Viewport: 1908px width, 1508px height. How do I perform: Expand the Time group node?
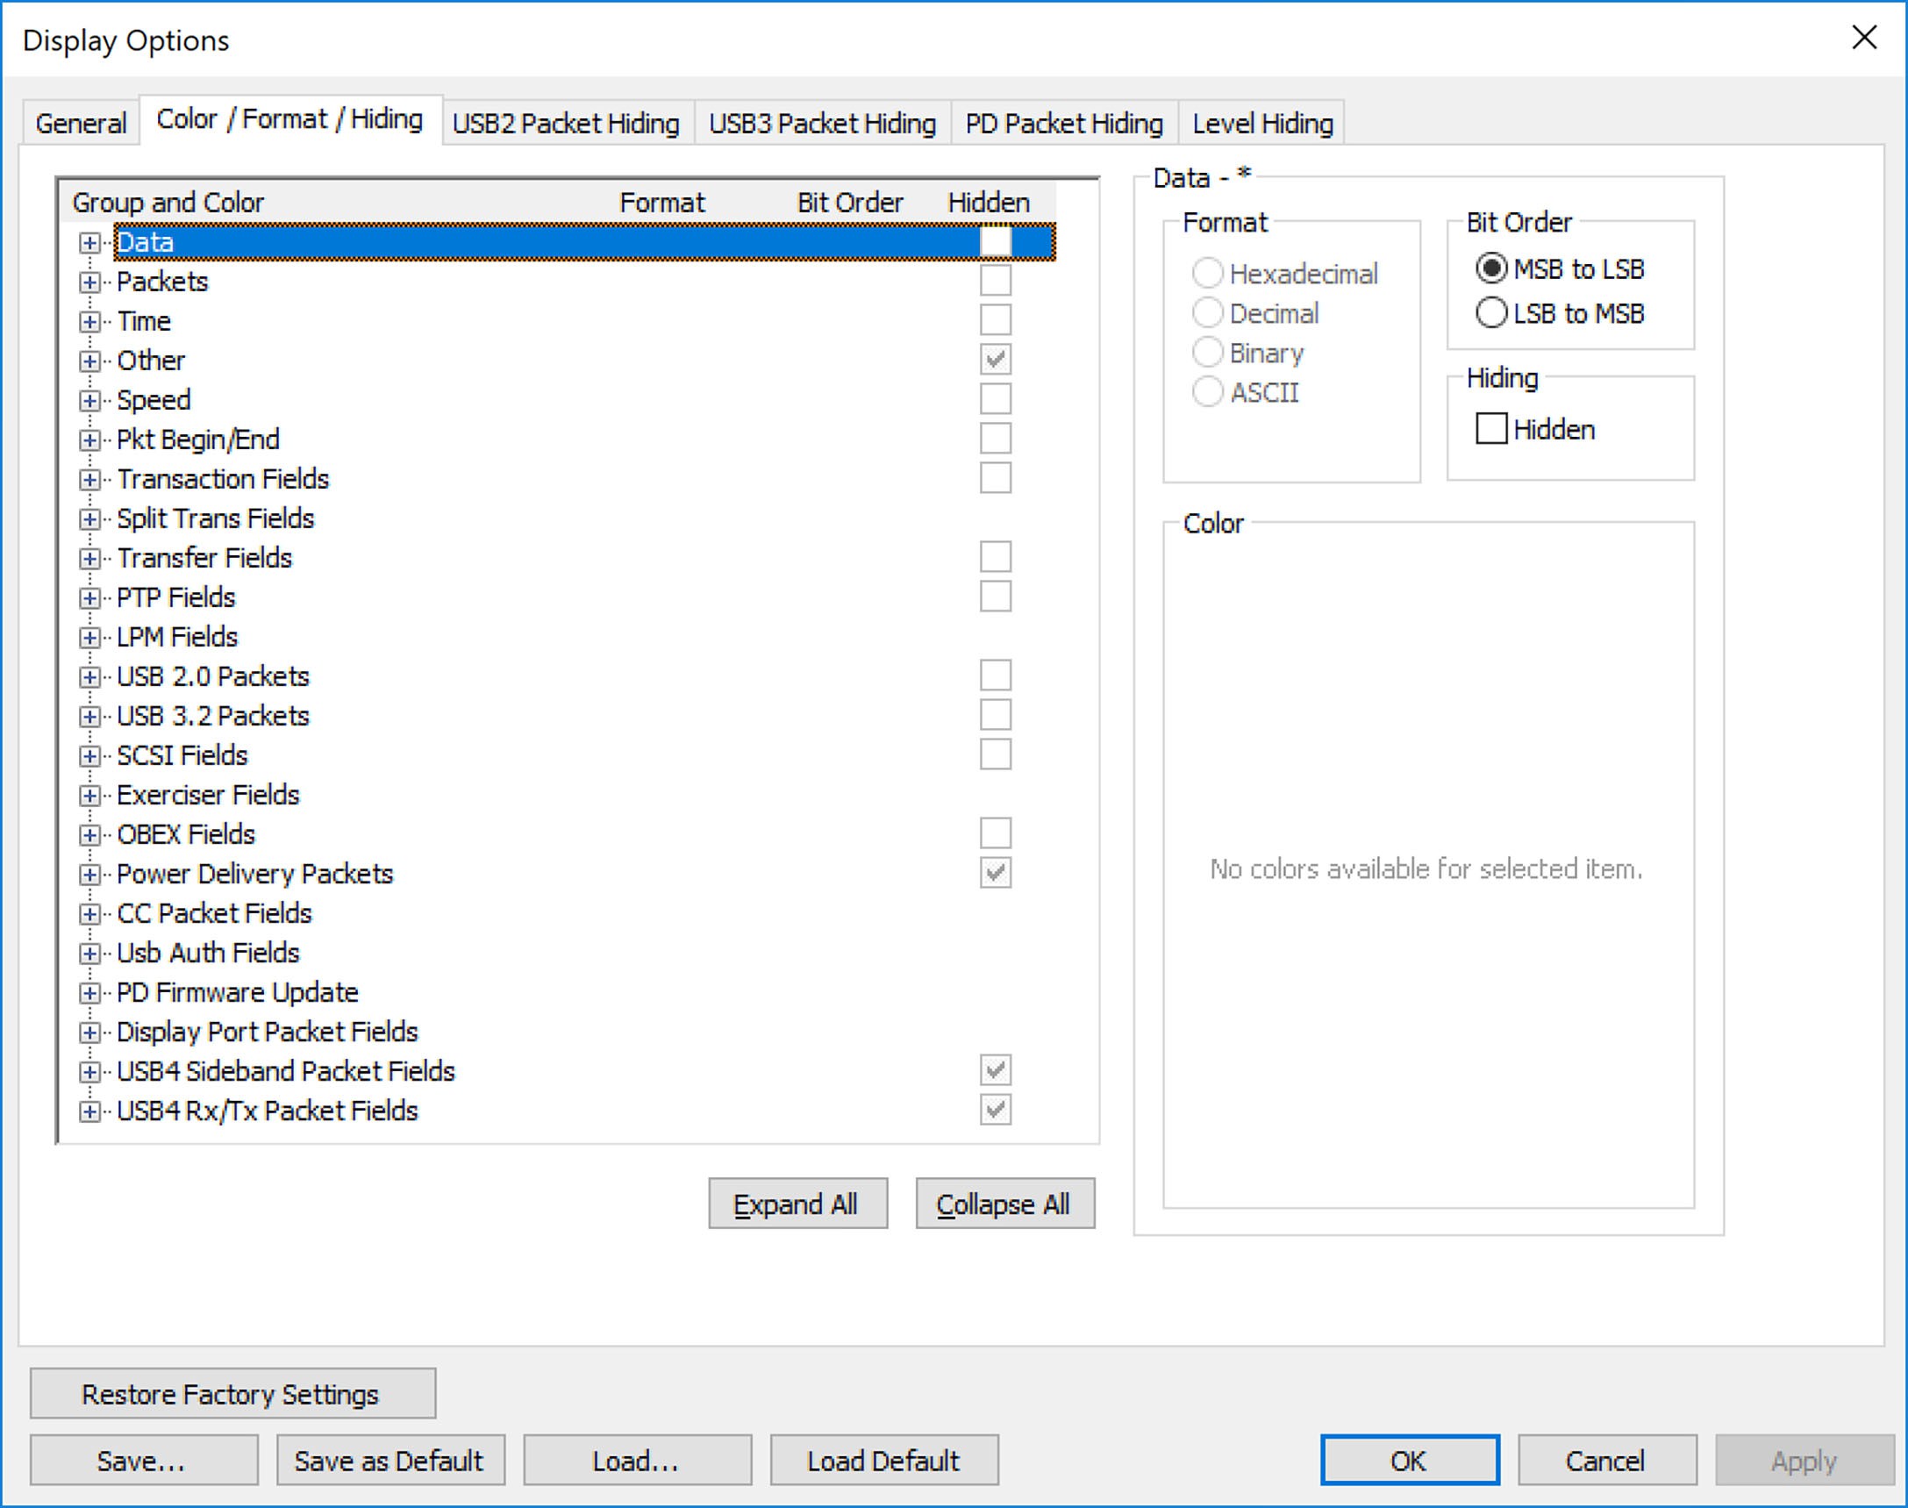click(89, 321)
